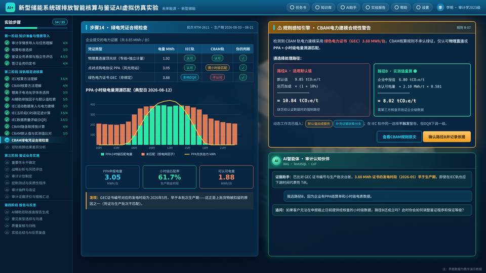This screenshot has width=486, height=273.
Task: Click the checkmark beside IEC核算方法理解
Action: pyautogui.click(x=7, y=79)
